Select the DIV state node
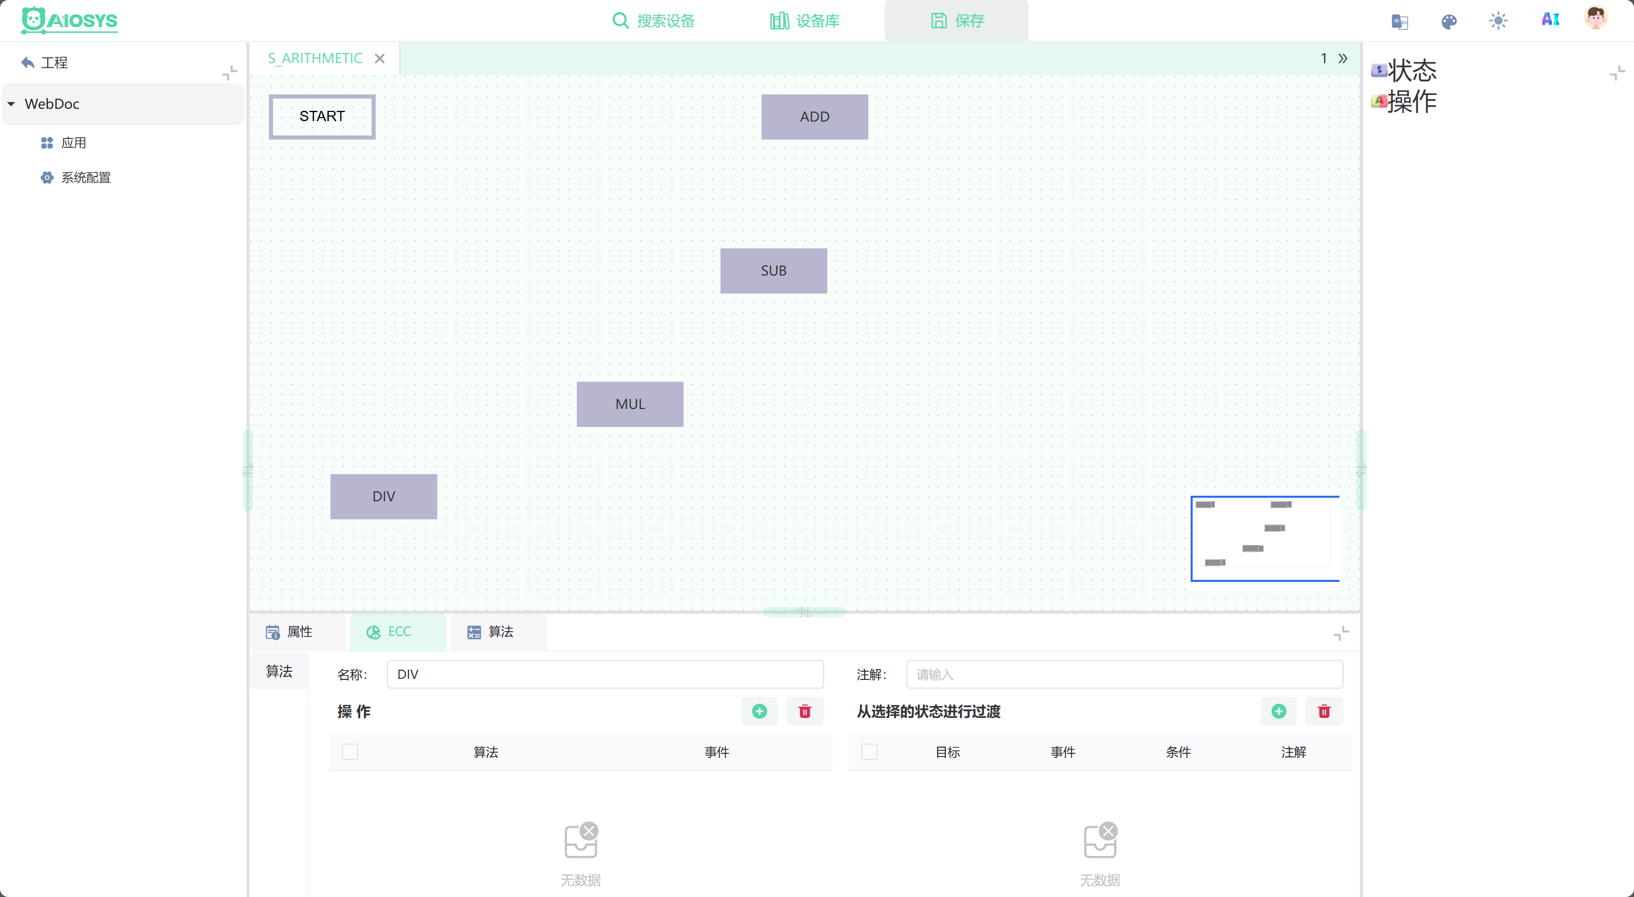1634x897 pixels. (383, 497)
